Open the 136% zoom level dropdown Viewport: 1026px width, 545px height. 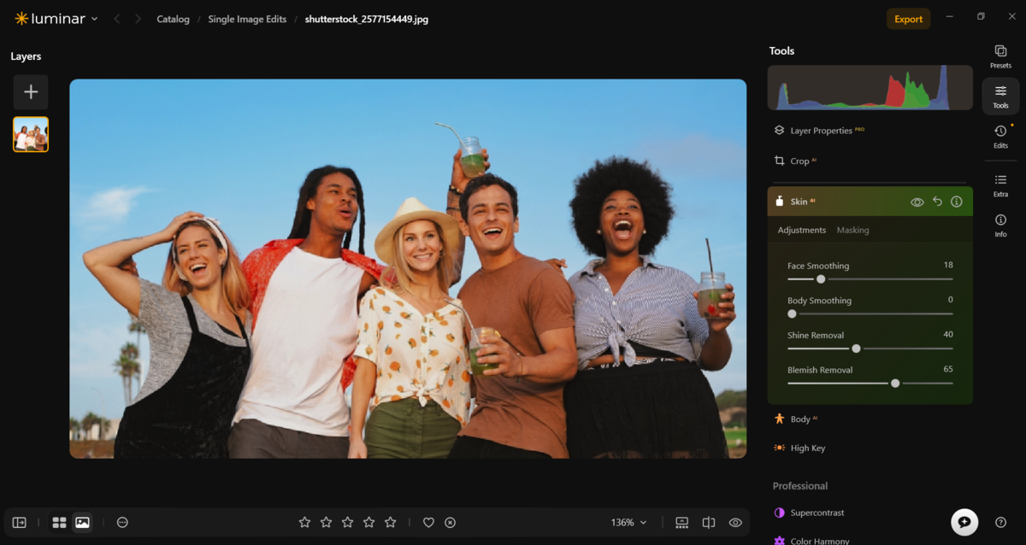click(x=629, y=522)
